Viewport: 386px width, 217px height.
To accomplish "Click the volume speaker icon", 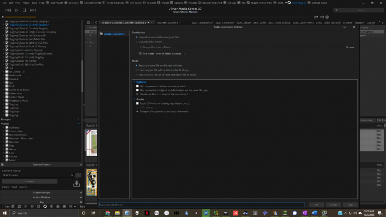I will tap(3, 17).
